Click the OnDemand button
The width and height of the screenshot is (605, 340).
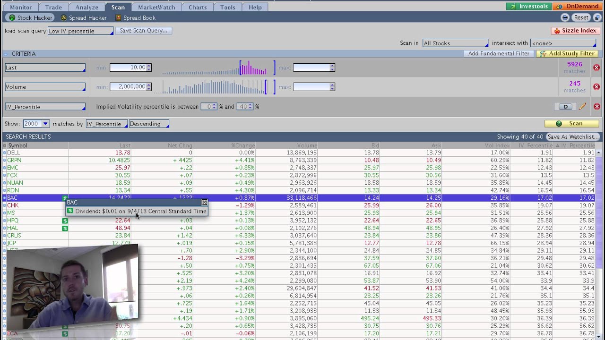578,6
